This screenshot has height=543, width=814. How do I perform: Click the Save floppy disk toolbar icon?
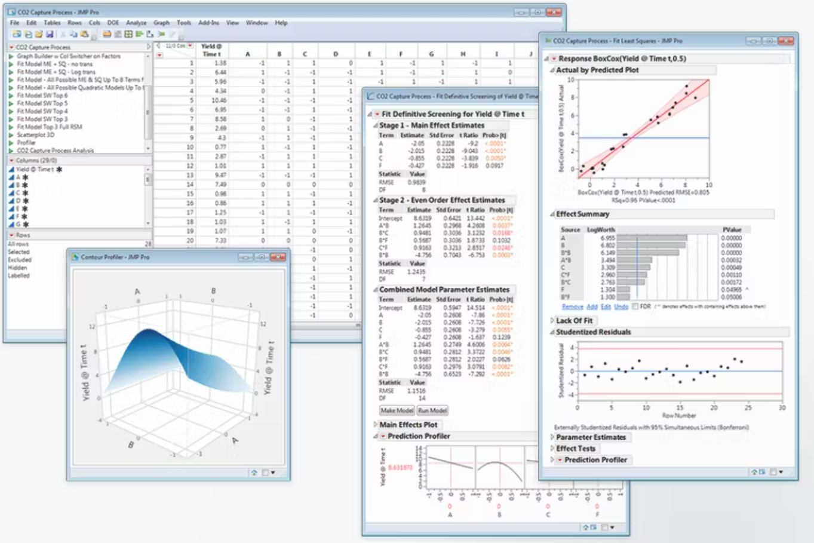coord(50,34)
